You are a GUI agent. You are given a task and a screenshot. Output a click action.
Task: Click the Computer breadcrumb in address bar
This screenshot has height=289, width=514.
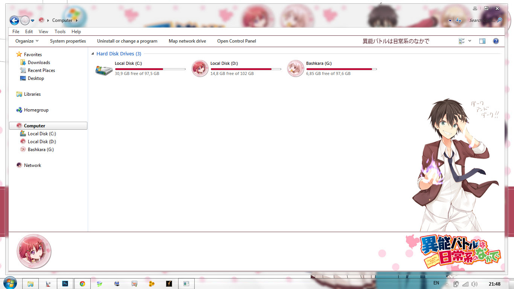pyautogui.click(x=62, y=20)
